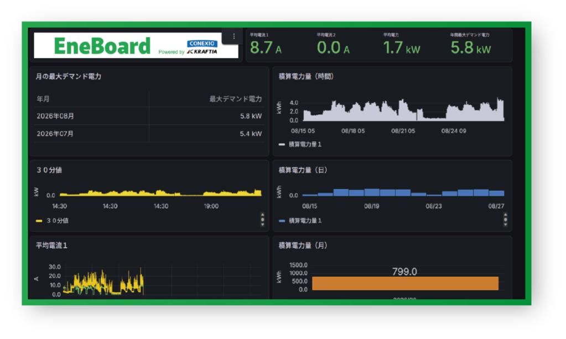Open the 平均電流1 graph panel title menu
The width and height of the screenshot is (566, 339).
pyautogui.click(x=51, y=246)
